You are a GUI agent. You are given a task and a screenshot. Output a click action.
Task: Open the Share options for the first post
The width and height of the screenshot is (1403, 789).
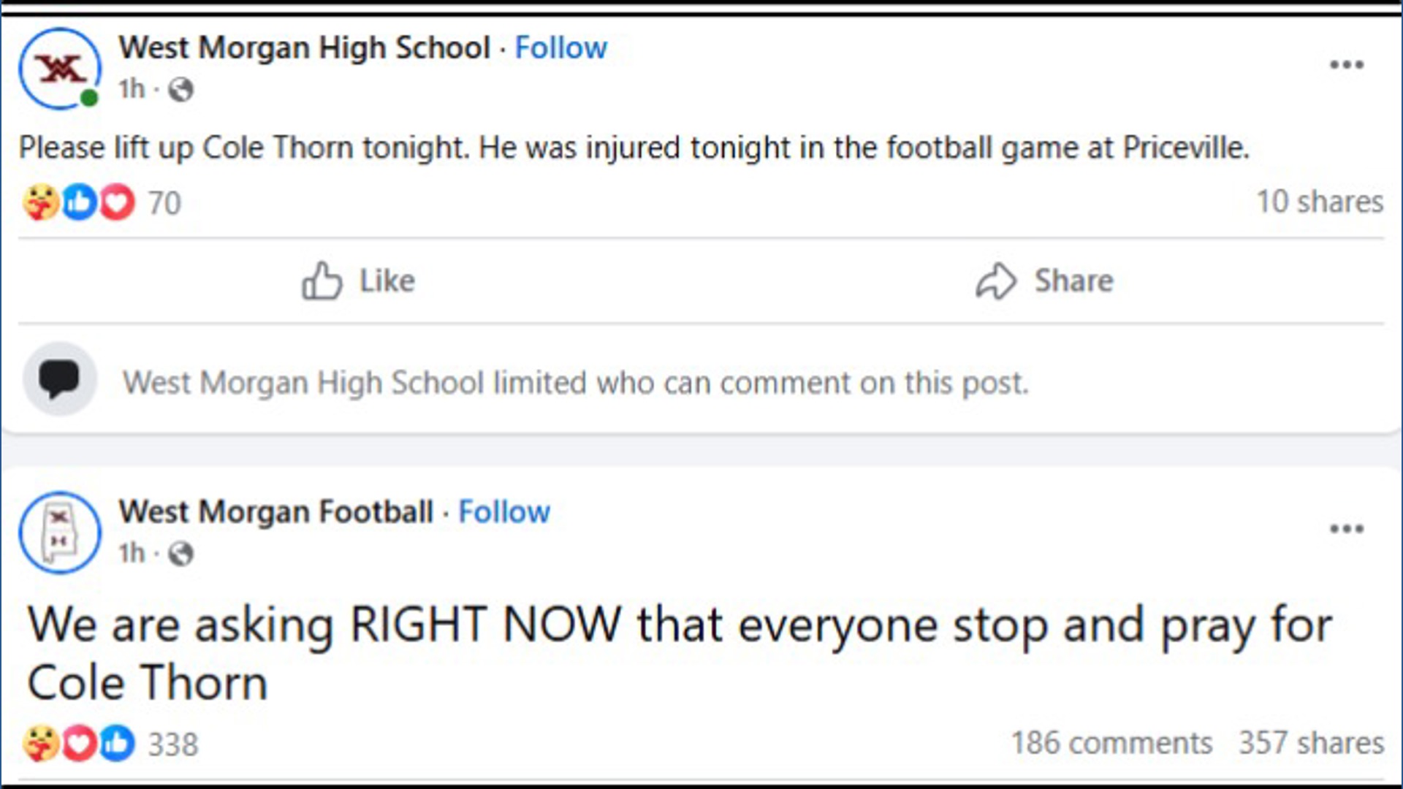(x=1045, y=280)
